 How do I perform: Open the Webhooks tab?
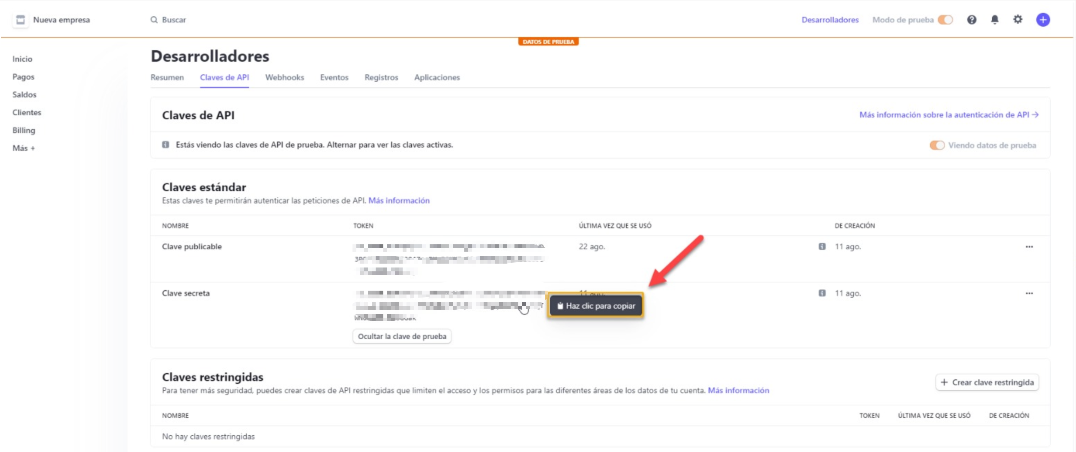point(285,77)
